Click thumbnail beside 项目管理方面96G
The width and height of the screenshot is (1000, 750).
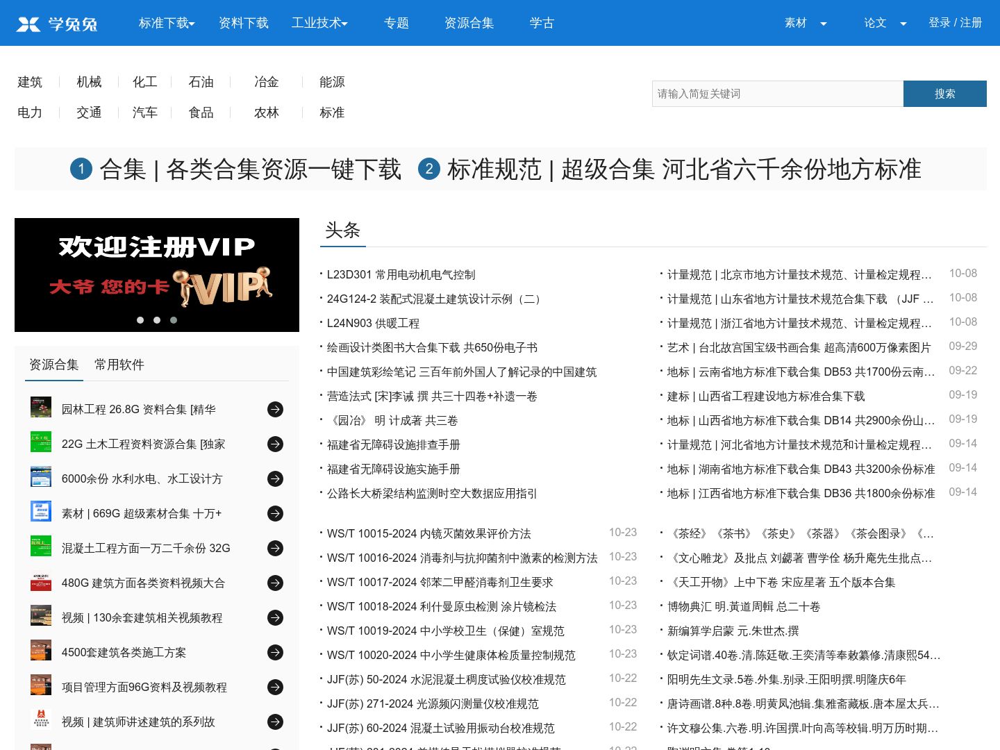click(x=41, y=685)
